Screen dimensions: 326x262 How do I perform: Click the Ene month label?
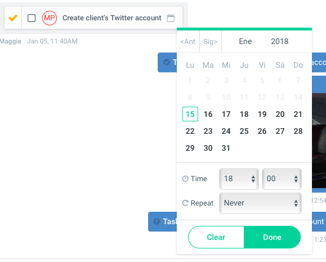point(245,41)
